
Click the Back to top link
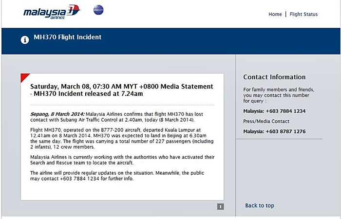(259, 205)
